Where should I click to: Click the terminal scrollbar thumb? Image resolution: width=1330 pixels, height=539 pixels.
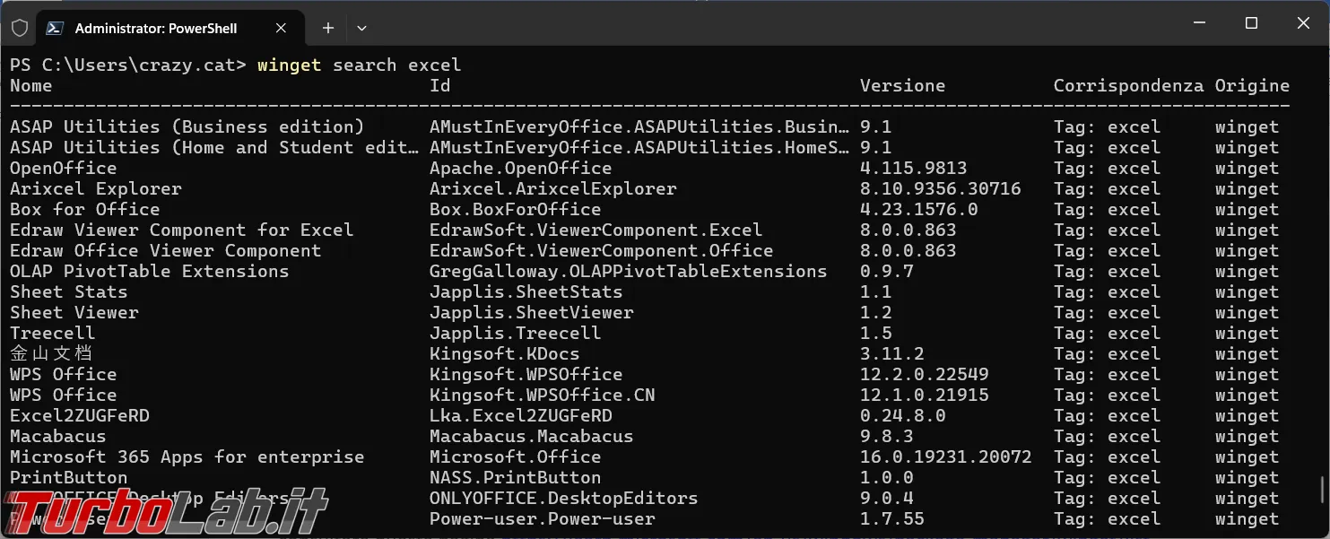pos(1323,491)
